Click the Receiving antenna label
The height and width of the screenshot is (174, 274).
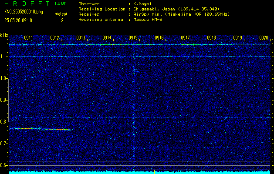(101, 20)
